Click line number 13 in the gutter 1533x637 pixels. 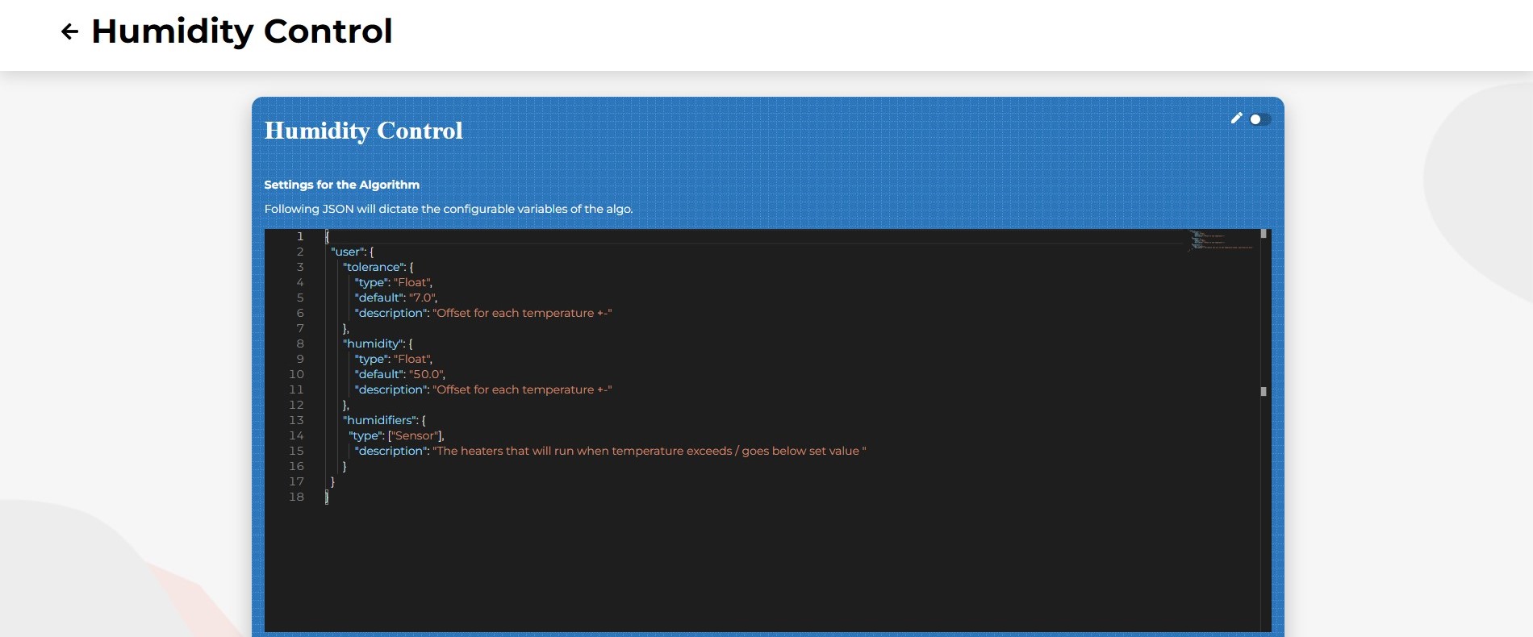[x=296, y=420]
